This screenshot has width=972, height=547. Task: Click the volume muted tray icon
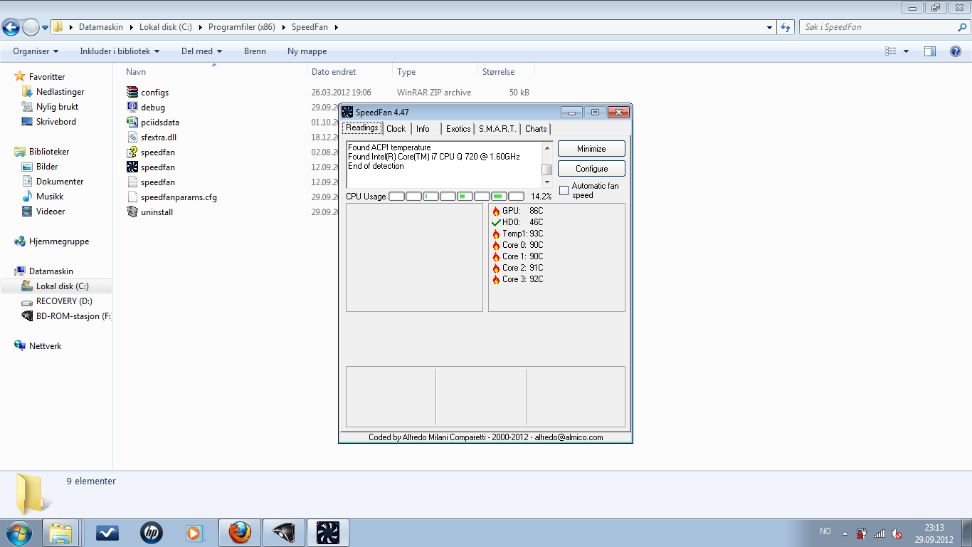(x=897, y=533)
